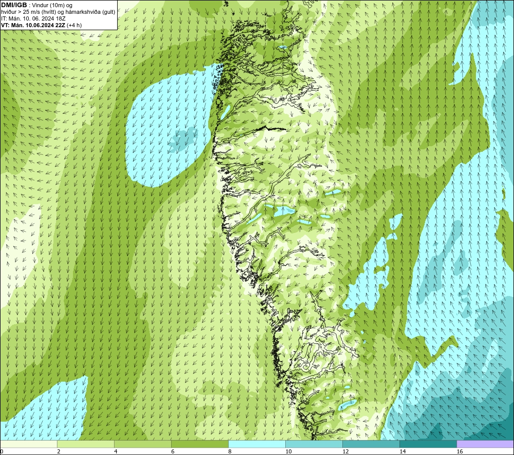514x455 pixels.
Task: Click the "16" label on the wind scale
Action: coord(459,452)
